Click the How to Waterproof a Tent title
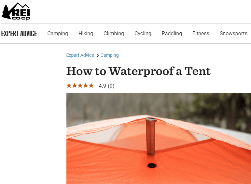 138,71
